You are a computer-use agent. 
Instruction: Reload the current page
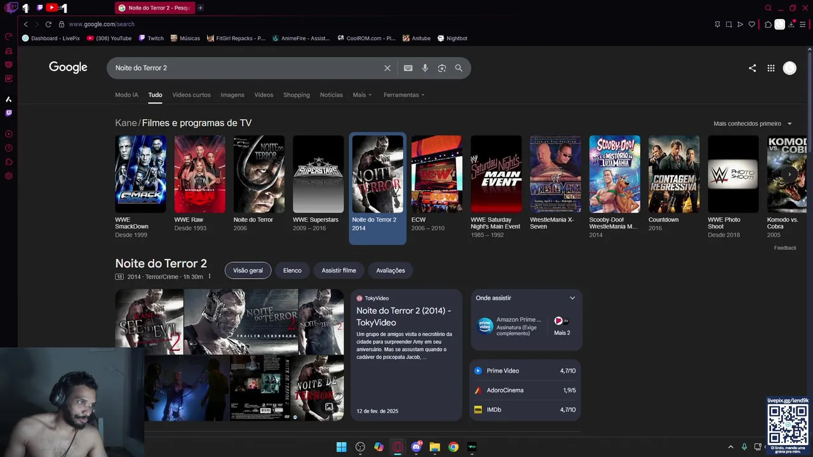[x=48, y=24]
